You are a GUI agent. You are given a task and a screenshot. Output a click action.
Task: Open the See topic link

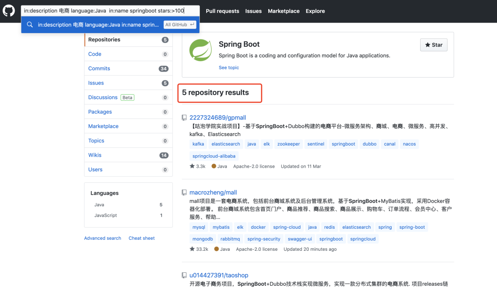click(x=229, y=68)
